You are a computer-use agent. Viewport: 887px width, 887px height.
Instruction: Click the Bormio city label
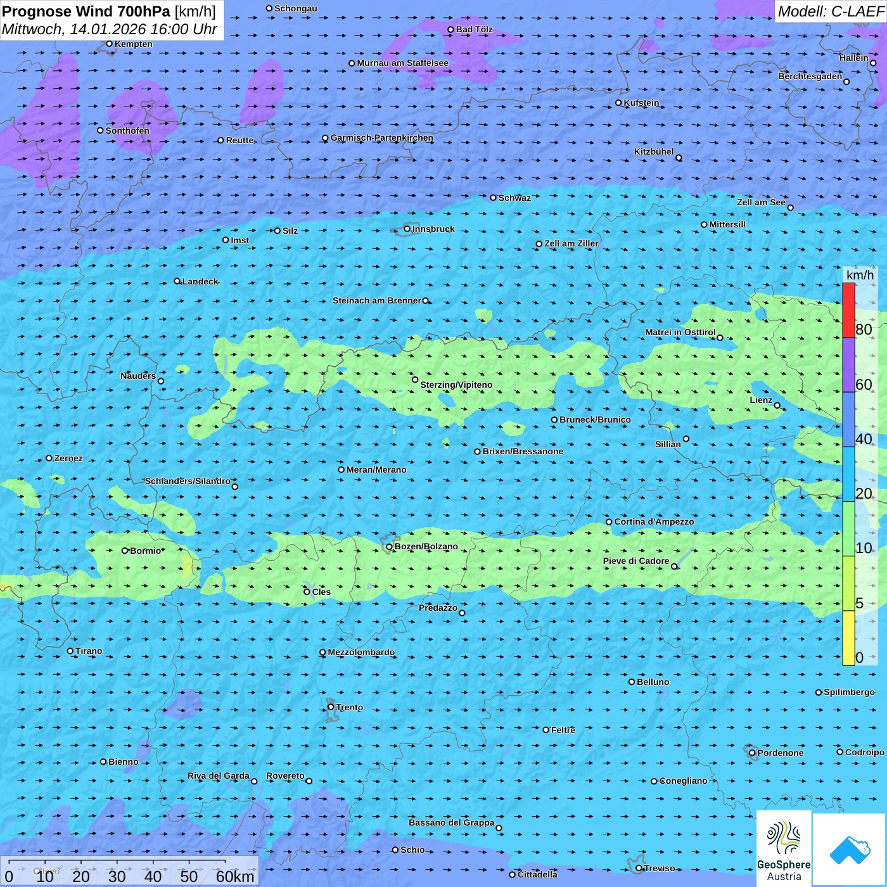[x=145, y=551]
